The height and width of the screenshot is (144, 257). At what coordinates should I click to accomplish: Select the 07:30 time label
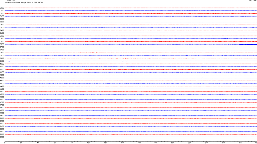[2, 50]
